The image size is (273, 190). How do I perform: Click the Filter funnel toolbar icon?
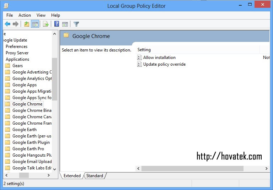point(76,24)
